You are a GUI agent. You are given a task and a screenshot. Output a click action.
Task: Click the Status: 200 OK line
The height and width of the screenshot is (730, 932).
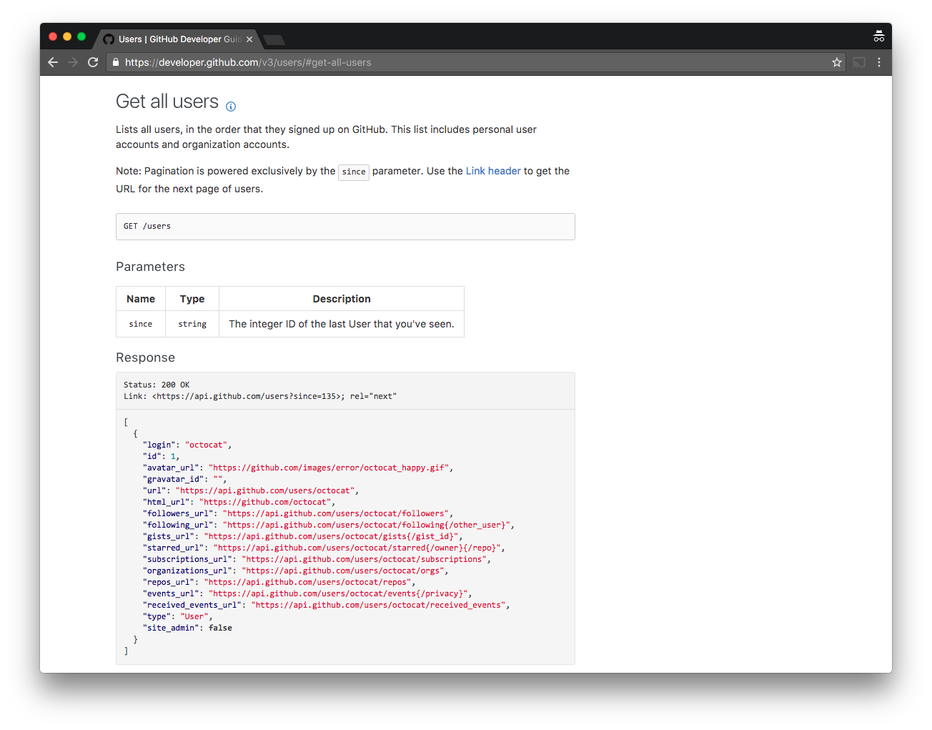click(x=157, y=385)
